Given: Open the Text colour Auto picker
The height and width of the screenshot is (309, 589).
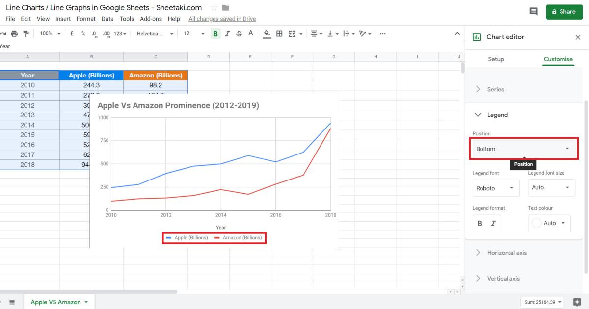Looking at the screenshot, I should 549,223.
